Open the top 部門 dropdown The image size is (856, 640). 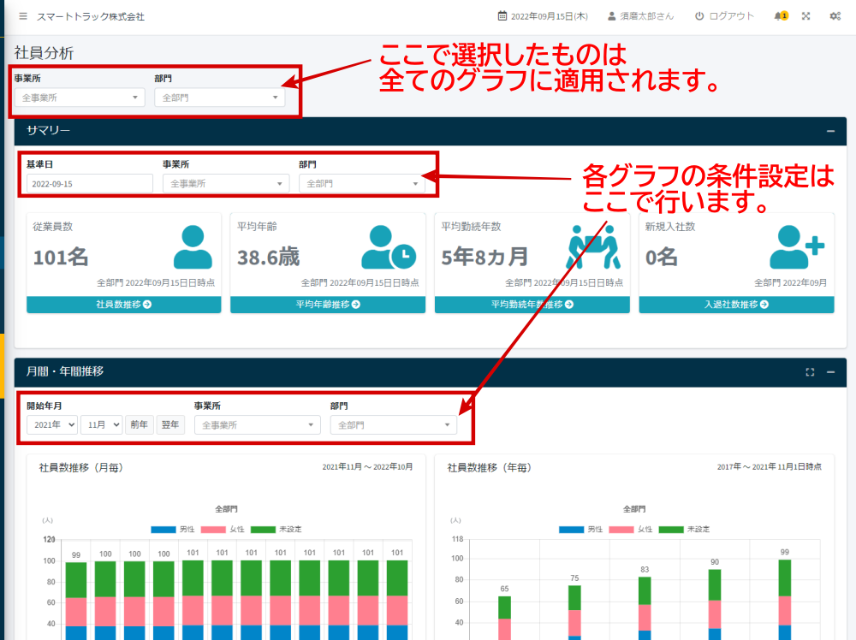tap(220, 98)
